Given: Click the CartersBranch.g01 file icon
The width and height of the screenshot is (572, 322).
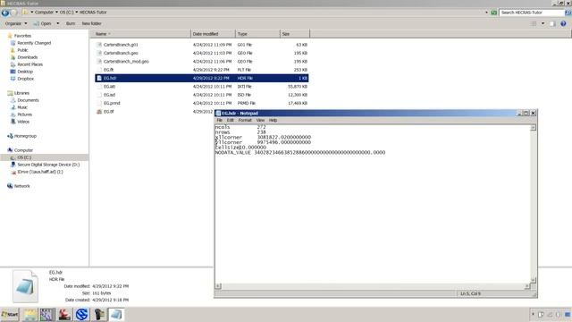Looking at the screenshot, I should click(x=99, y=45).
